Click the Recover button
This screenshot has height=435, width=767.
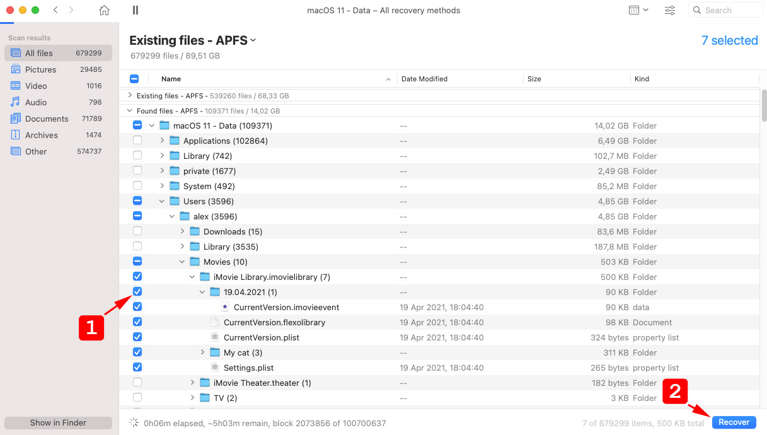734,422
